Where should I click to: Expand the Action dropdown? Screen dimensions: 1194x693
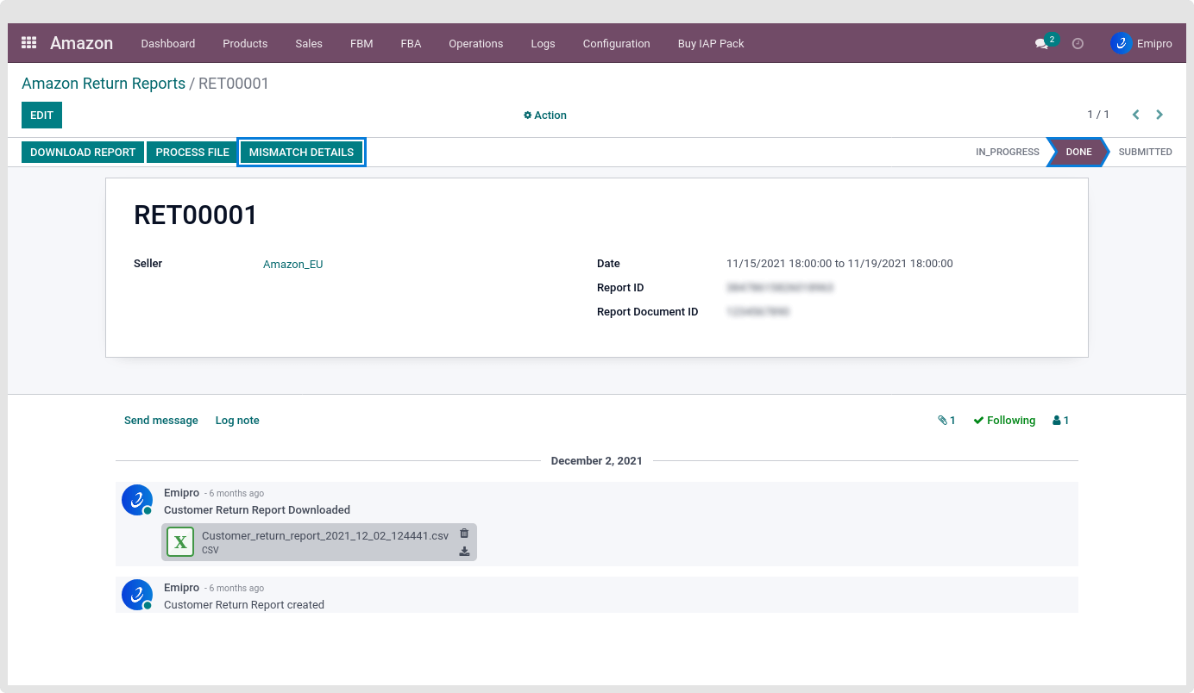coord(545,115)
